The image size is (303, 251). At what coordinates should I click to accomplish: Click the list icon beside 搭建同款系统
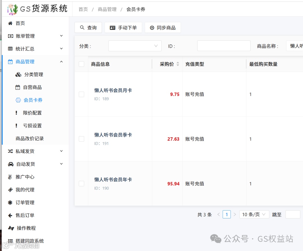(10, 241)
